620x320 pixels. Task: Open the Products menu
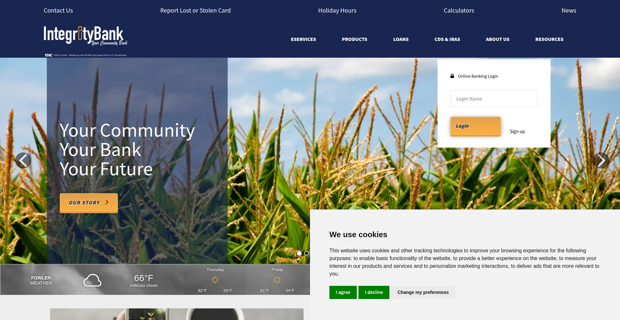[355, 39]
